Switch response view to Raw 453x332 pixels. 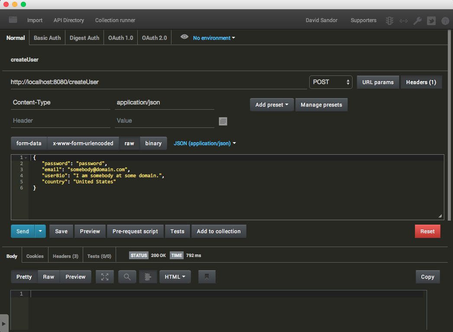click(x=49, y=277)
